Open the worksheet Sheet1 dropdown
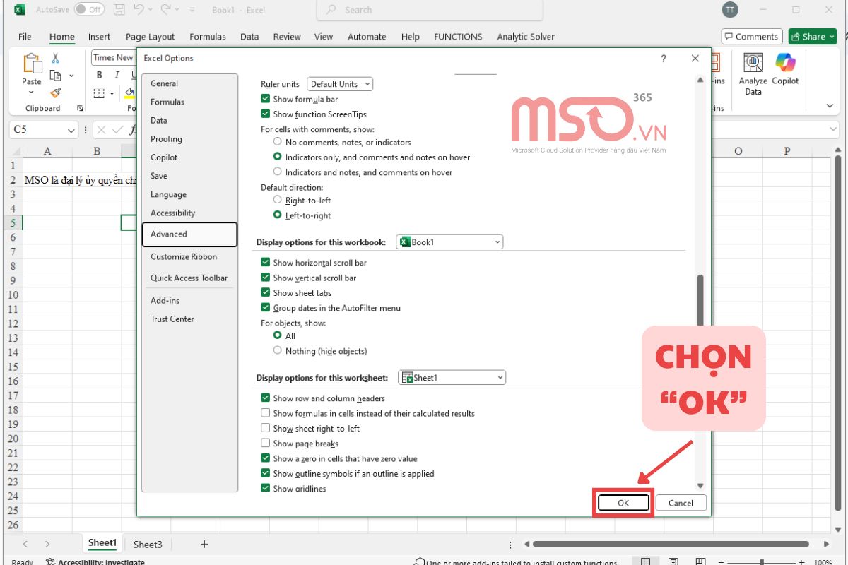Viewport: 848px width, 565px height. point(452,378)
